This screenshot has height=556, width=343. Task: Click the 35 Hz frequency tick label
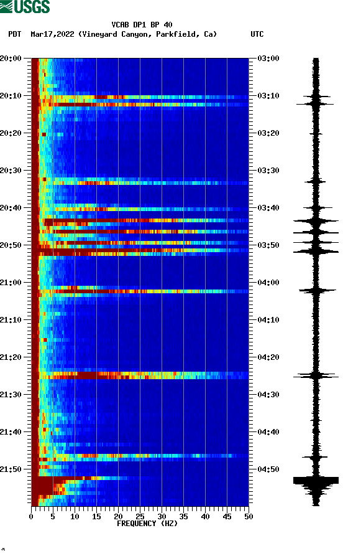click(x=183, y=517)
